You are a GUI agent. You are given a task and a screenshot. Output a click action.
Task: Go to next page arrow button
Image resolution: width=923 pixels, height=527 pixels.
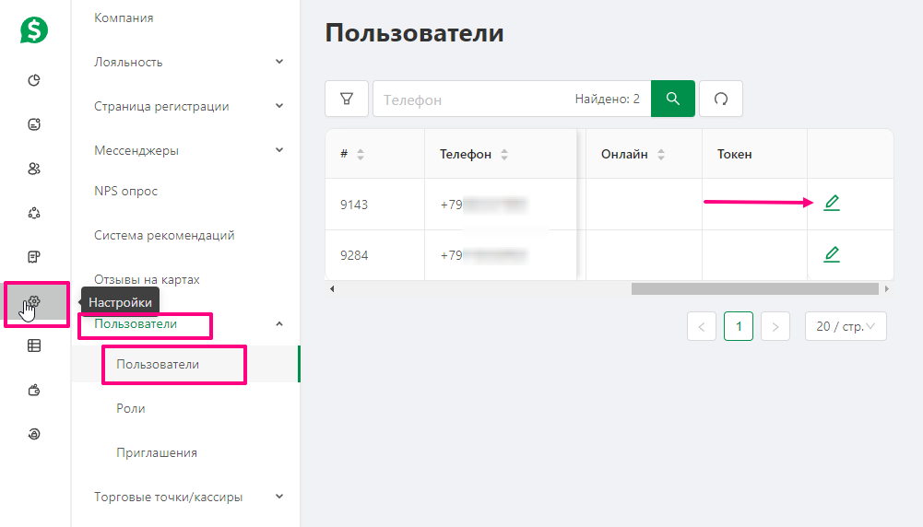(775, 326)
